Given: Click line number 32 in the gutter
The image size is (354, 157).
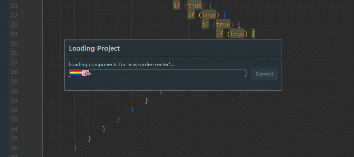Looking at the screenshot, I should (14, 110).
